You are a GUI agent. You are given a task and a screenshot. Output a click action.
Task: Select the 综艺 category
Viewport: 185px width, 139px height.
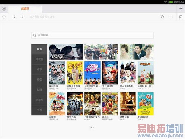[39, 80]
